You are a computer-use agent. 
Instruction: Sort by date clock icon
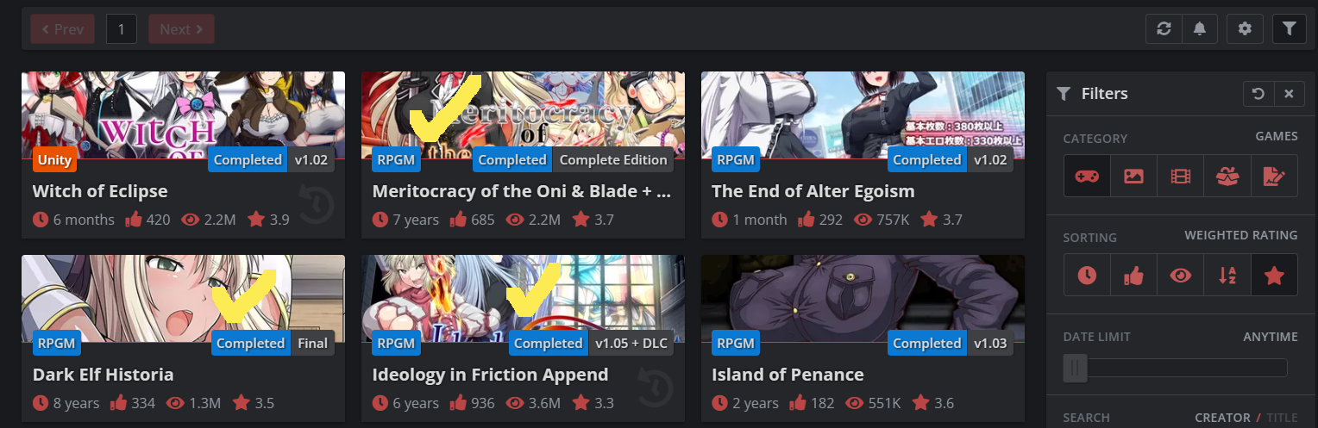tap(1087, 275)
